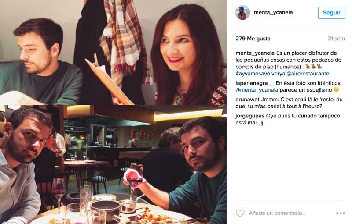This screenshot has height=224, width=352.
Task: Open jorgegupas commenter profile
Action: (250, 116)
